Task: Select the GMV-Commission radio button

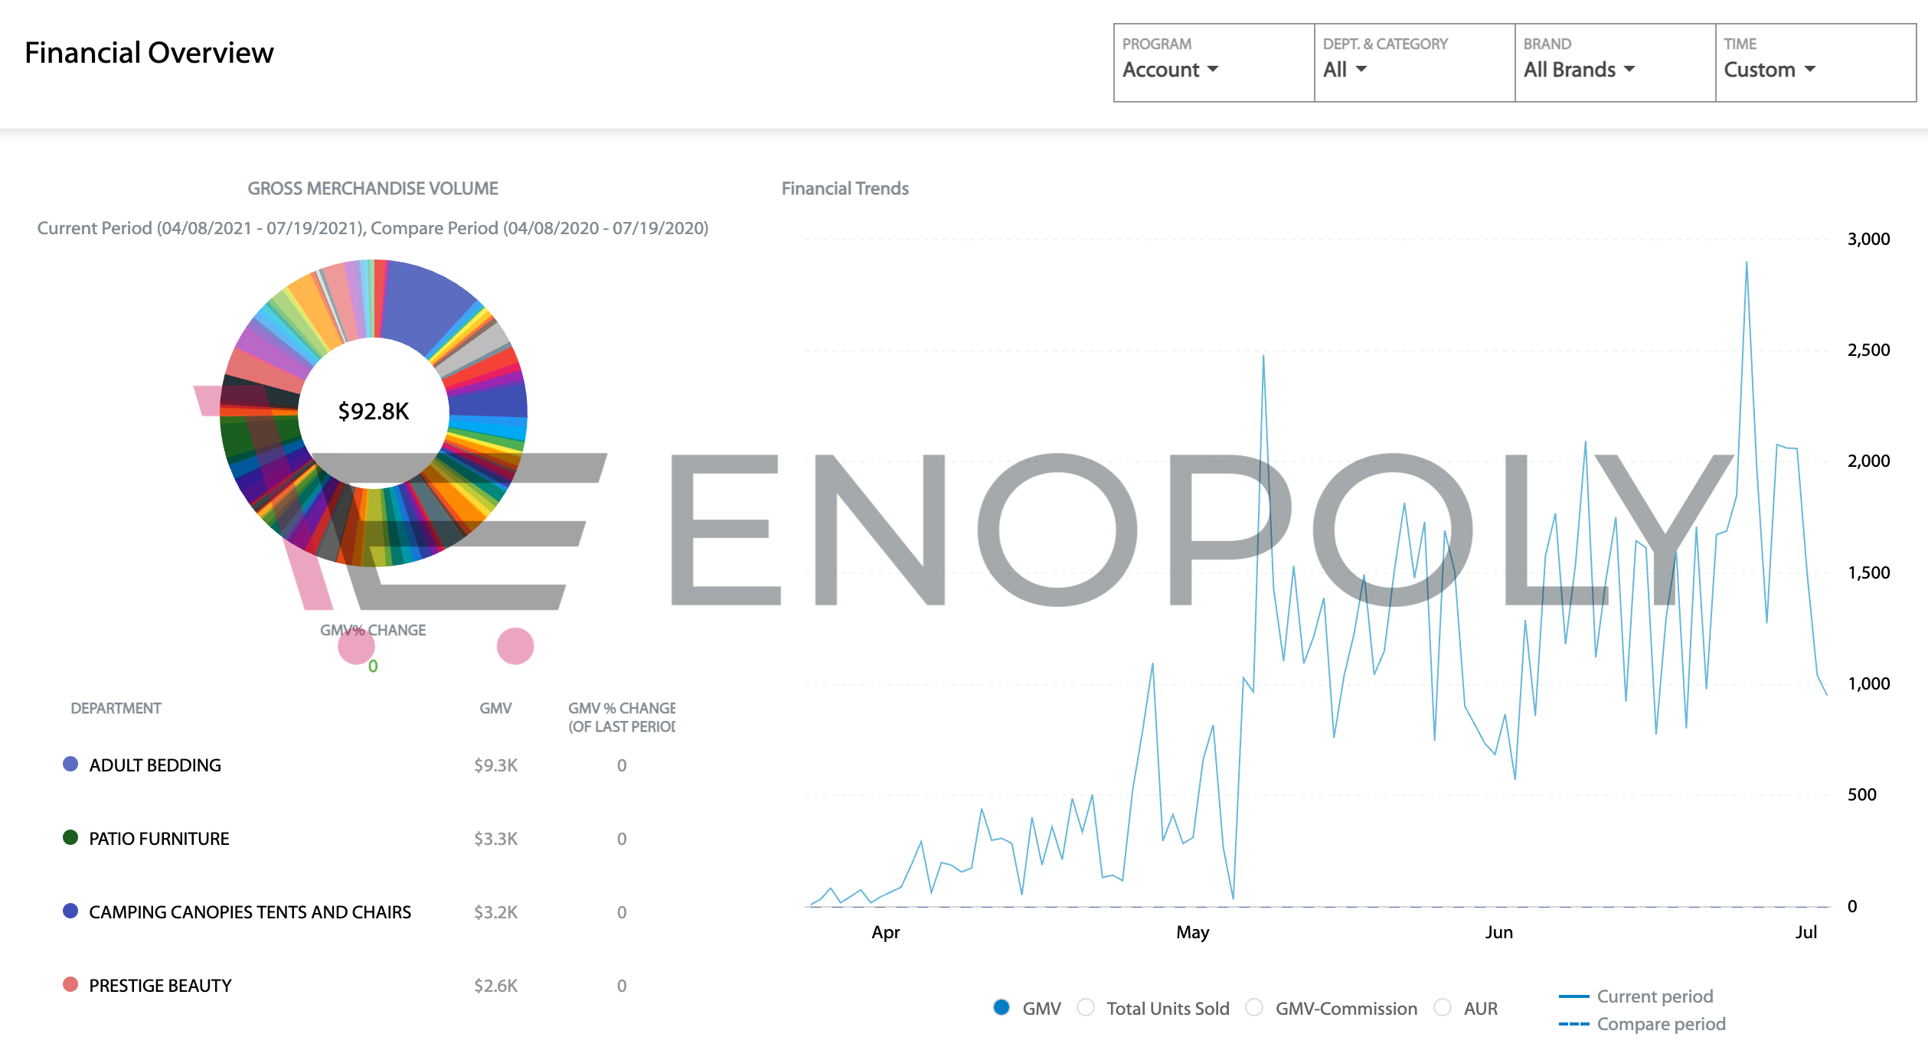Action: tap(1254, 1007)
